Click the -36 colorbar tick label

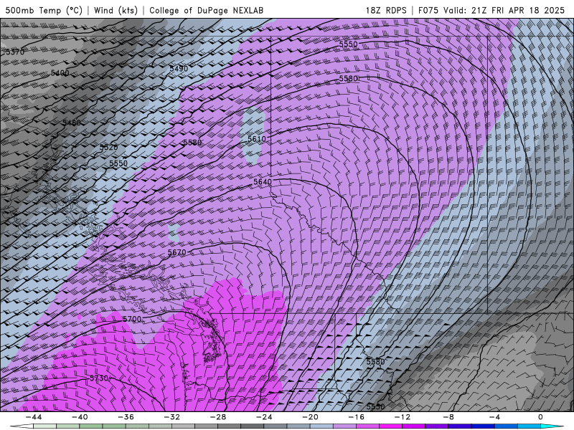pyautogui.click(x=126, y=417)
